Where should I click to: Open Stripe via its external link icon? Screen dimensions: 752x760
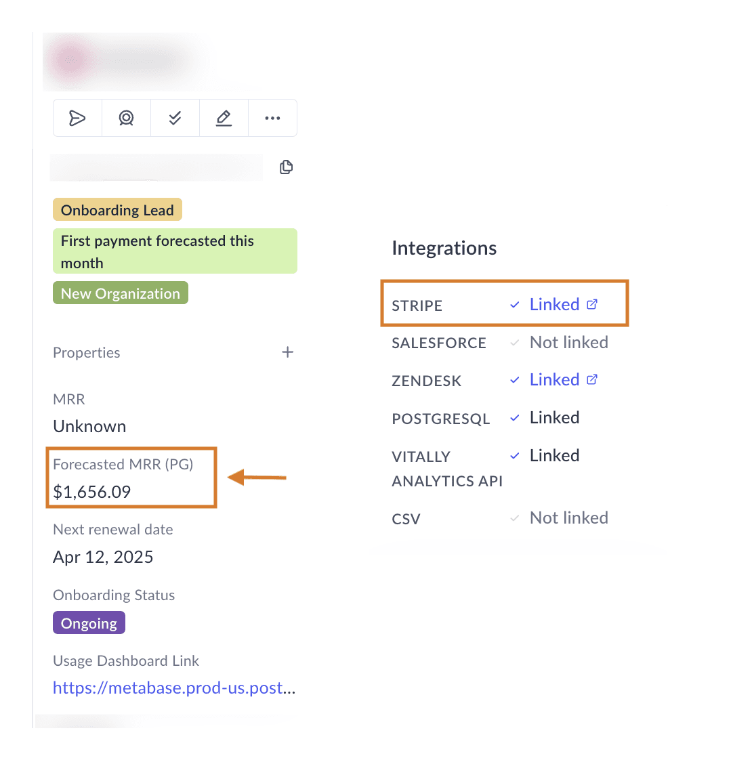(x=592, y=304)
